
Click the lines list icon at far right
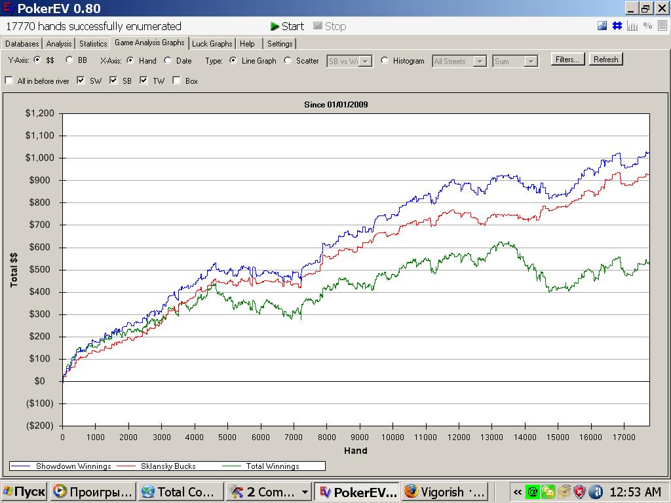662,26
